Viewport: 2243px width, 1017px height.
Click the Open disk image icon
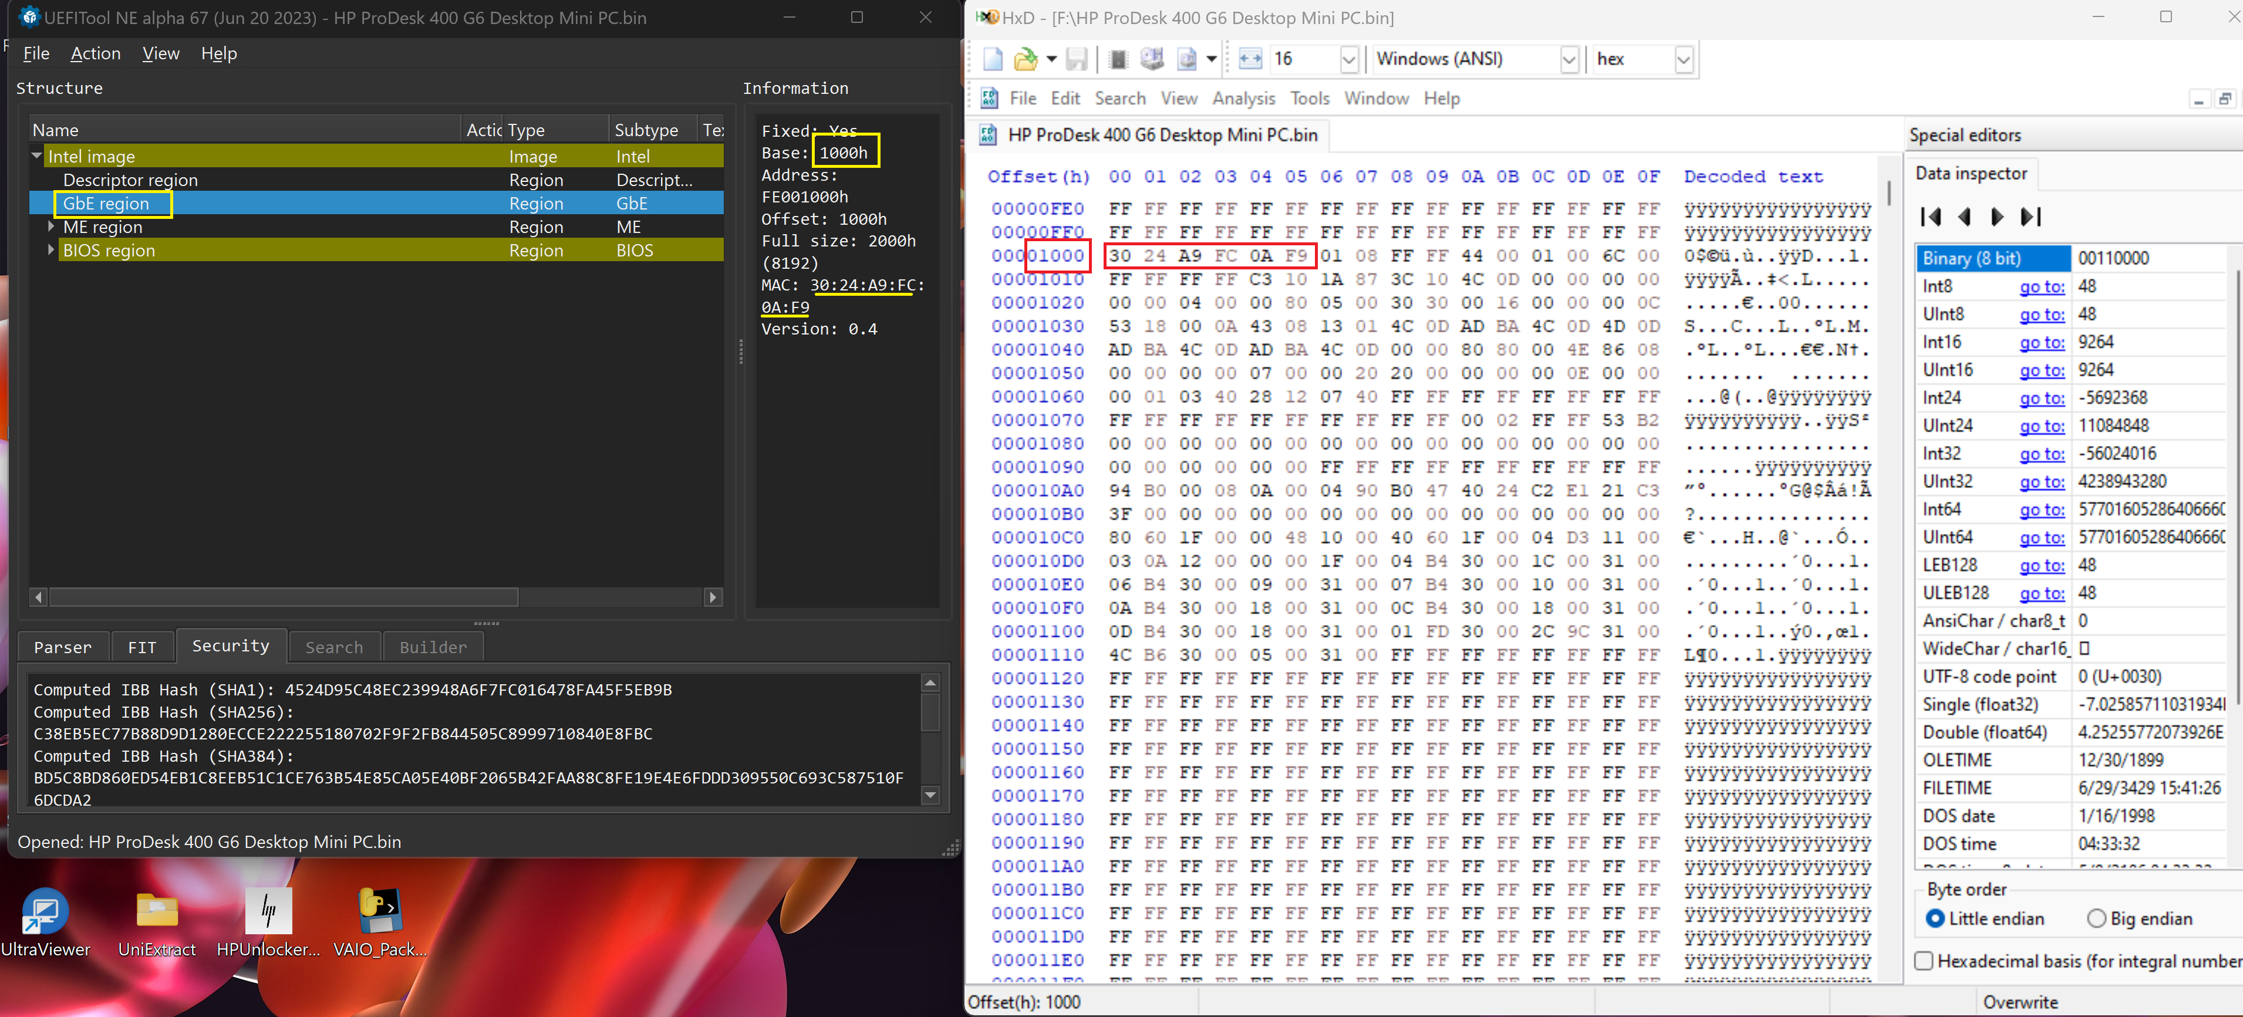(1187, 59)
